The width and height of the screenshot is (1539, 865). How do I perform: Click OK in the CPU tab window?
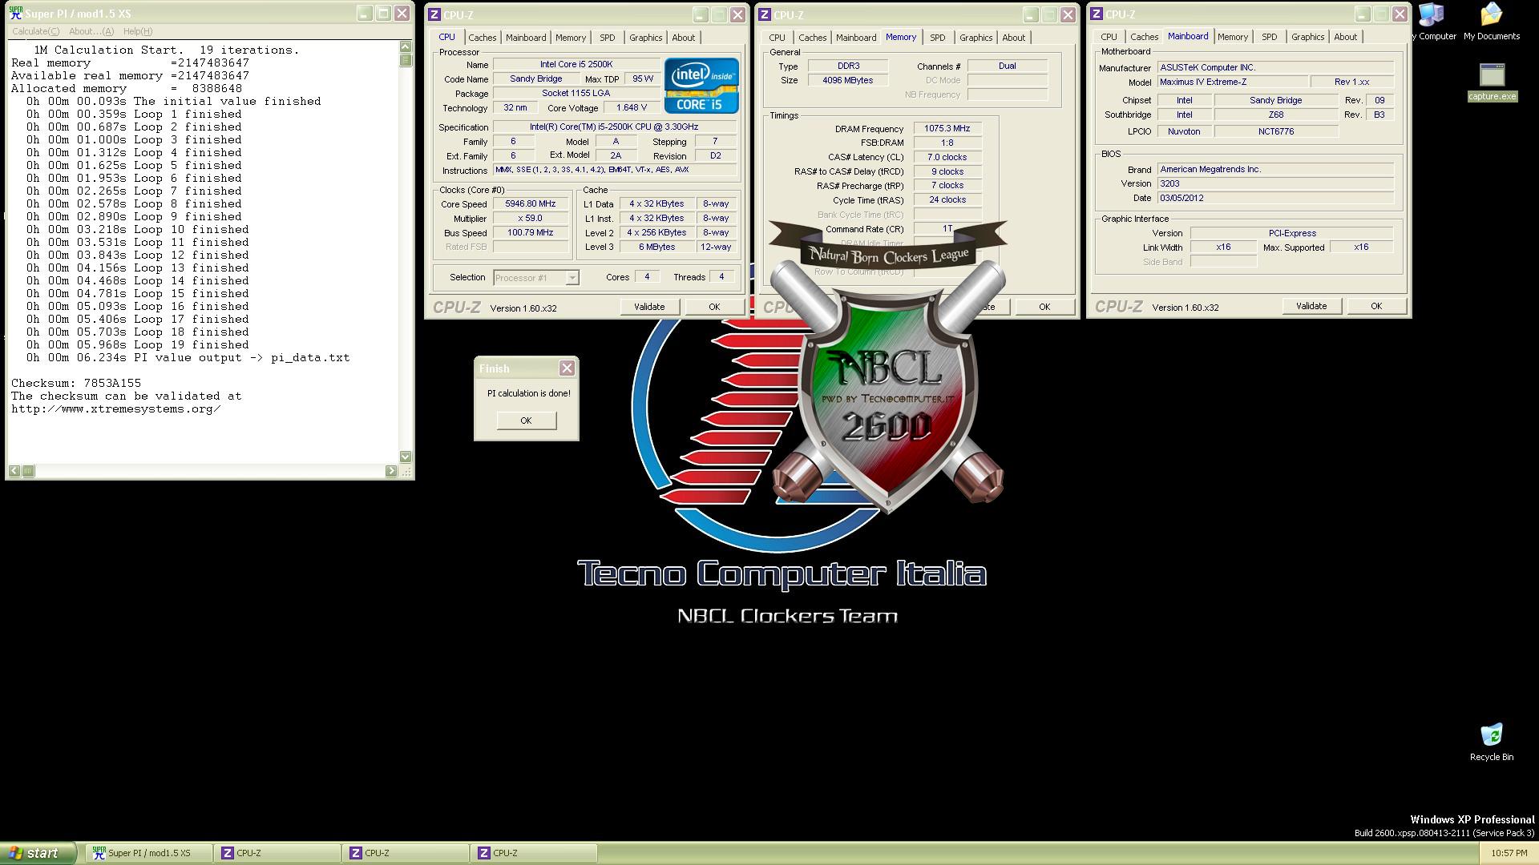(x=714, y=307)
